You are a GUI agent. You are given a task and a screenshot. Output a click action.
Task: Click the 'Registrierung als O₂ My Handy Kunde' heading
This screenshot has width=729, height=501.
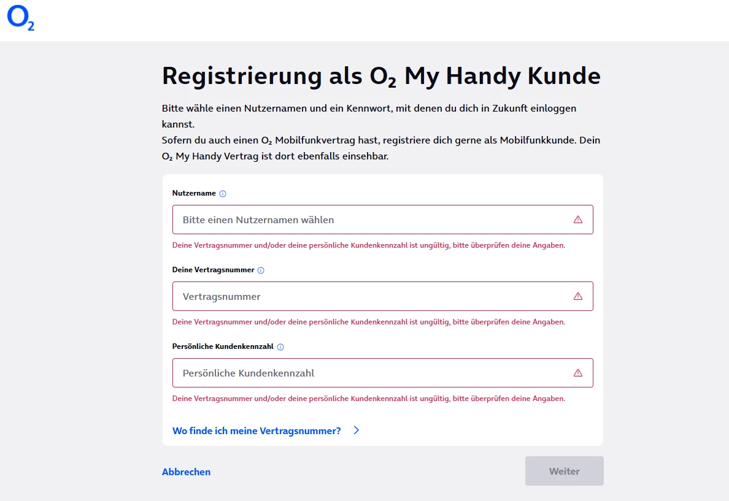381,76
